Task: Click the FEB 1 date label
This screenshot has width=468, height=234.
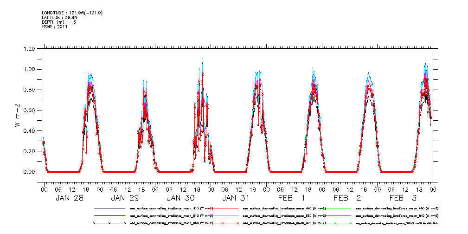Action: (x=292, y=198)
